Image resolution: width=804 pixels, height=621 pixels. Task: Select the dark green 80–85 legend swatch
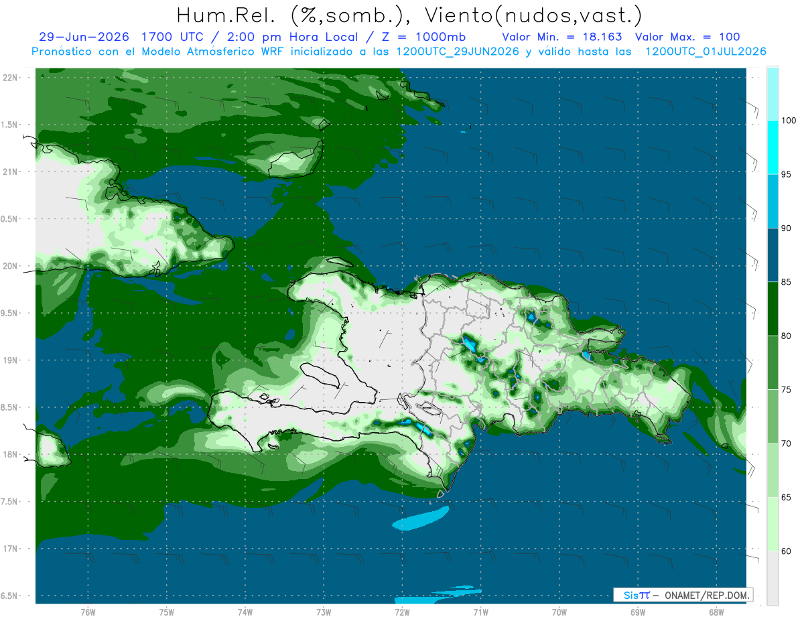pos(773,309)
